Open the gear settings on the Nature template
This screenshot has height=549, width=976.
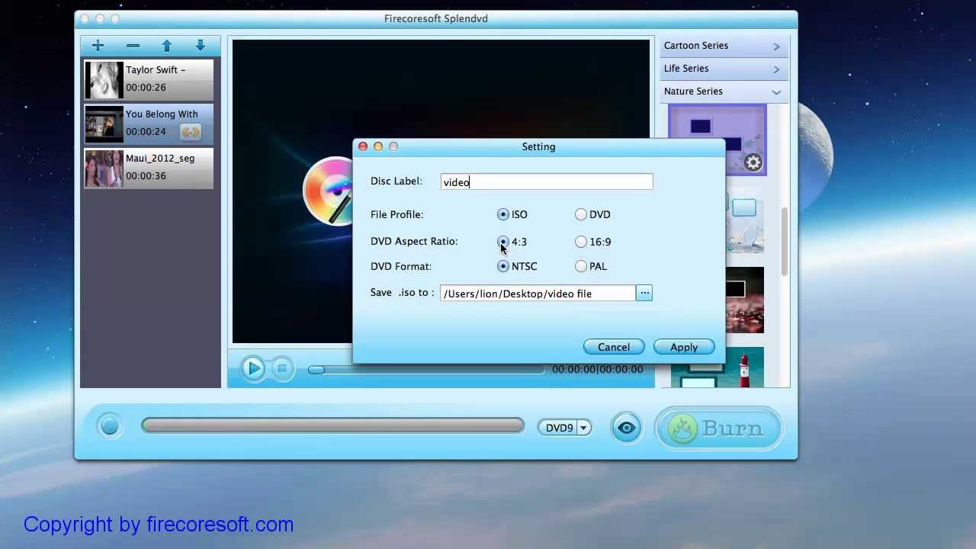coord(753,162)
